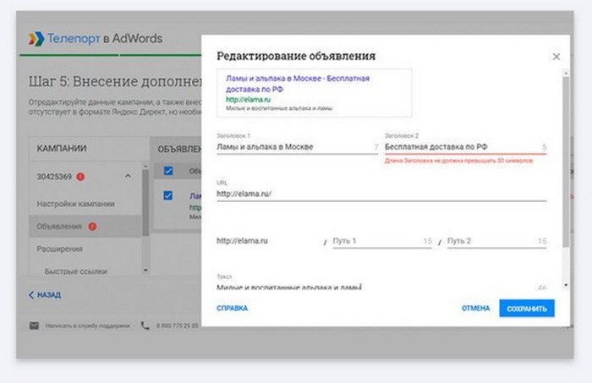Click the error badge next to campaign 30425369
This screenshot has height=383, width=592.
click(80, 177)
